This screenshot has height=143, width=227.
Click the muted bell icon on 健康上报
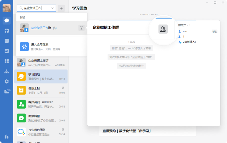coord(63,88)
